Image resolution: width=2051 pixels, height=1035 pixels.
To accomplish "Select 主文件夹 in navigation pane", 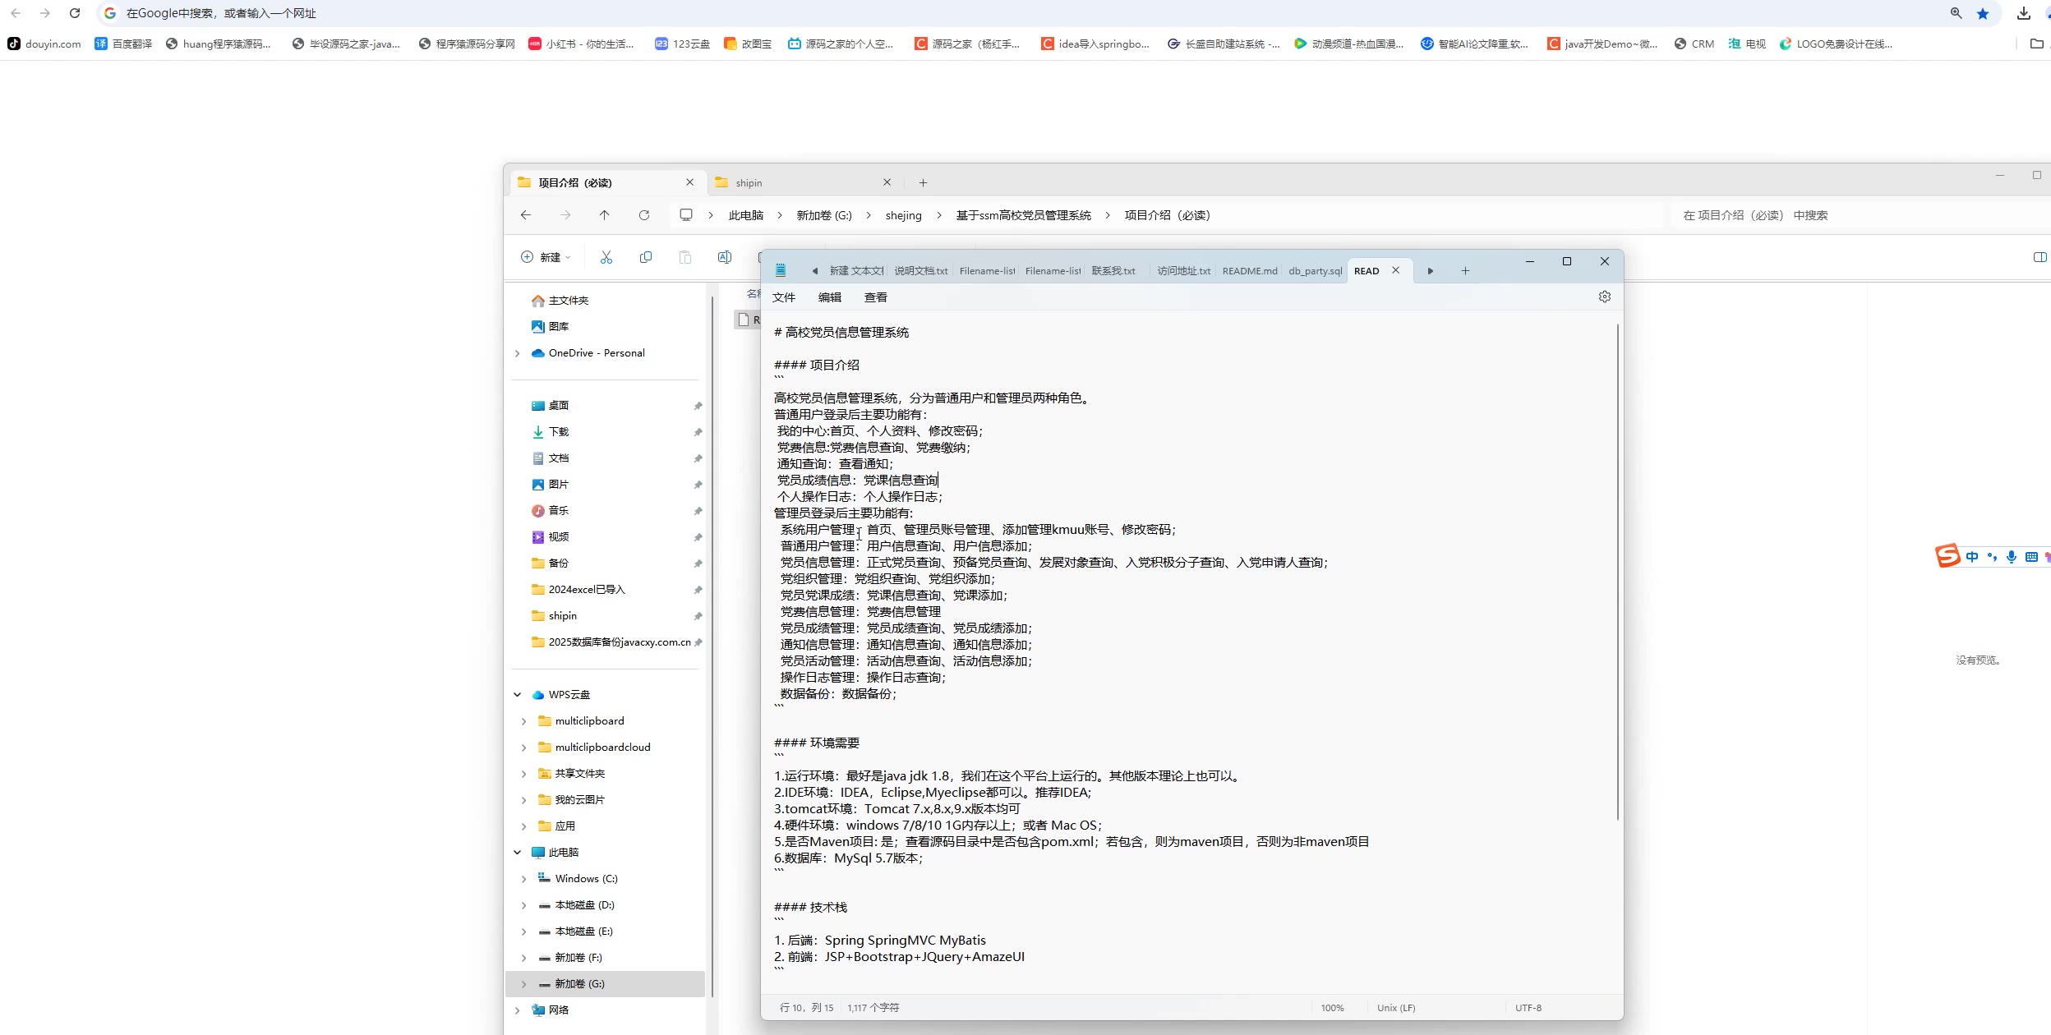I will click(568, 301).
